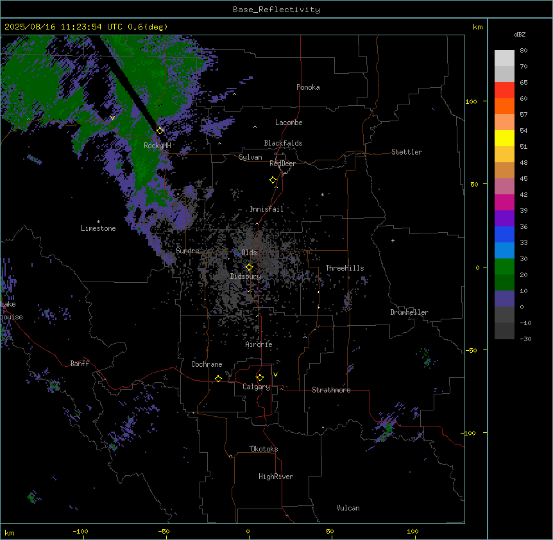553x540 pixels.
Task: Click the asterisk marker above Limestone
Action: [x=98, y=222]
